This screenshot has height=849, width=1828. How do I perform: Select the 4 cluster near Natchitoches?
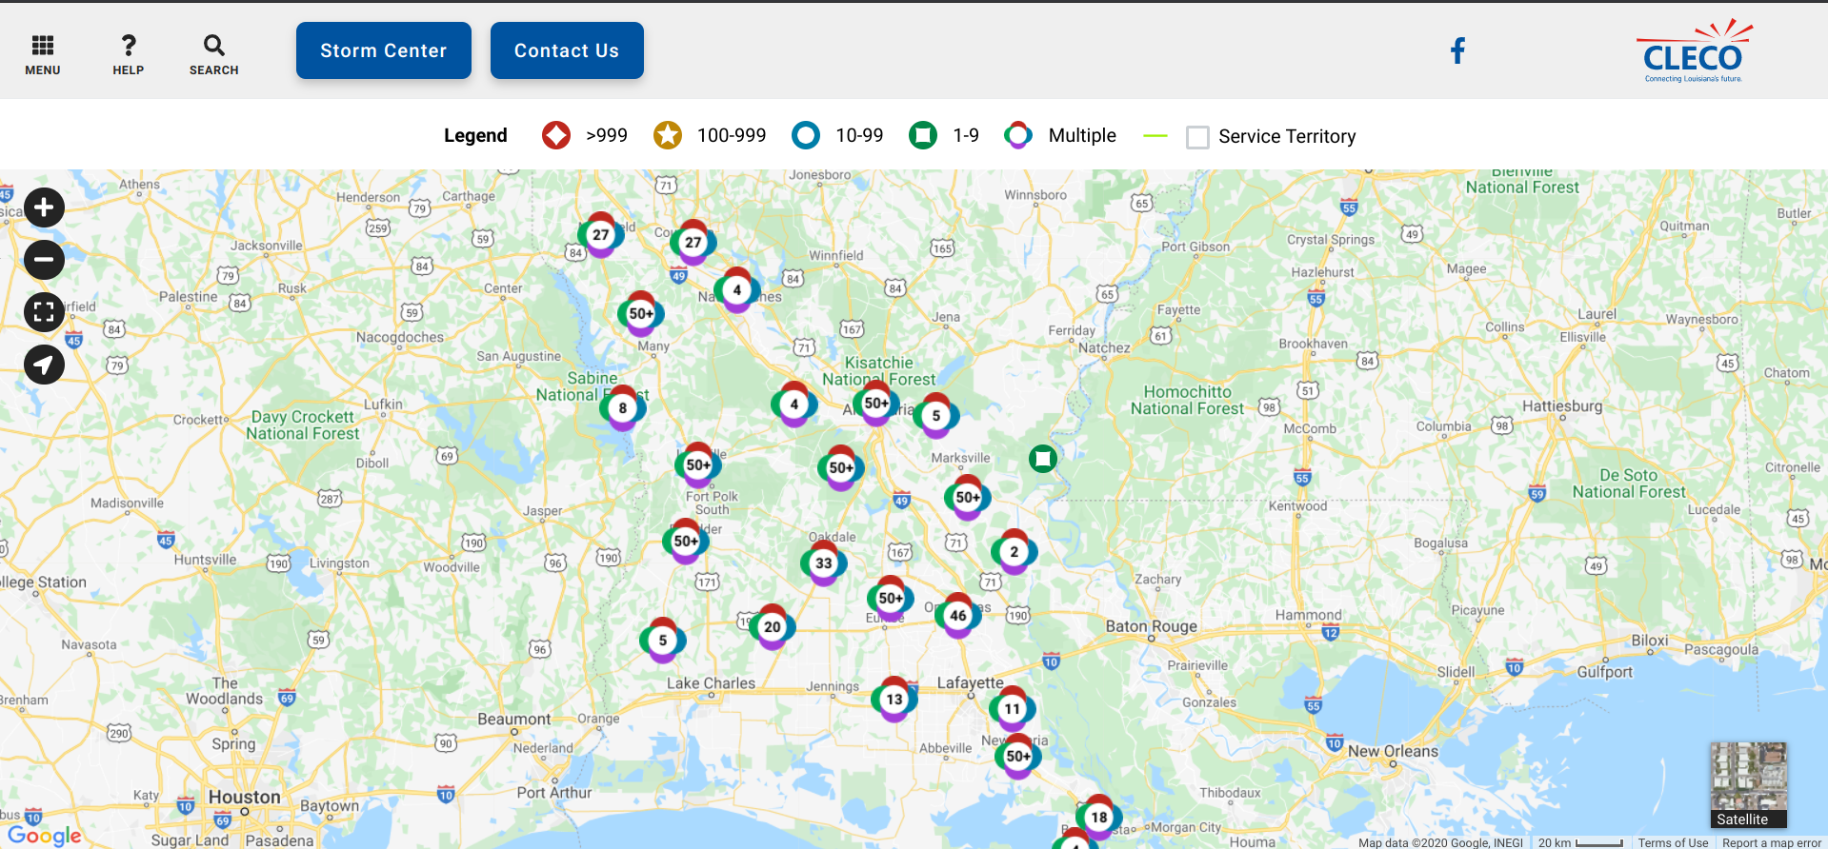point(737,290)
